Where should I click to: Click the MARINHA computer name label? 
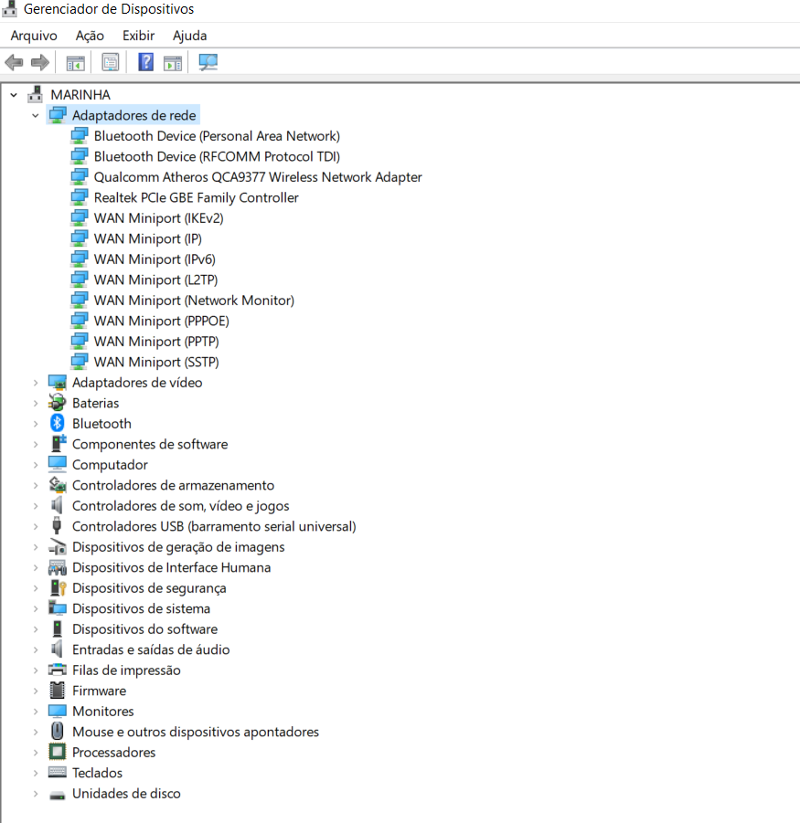tap(80, 94)
